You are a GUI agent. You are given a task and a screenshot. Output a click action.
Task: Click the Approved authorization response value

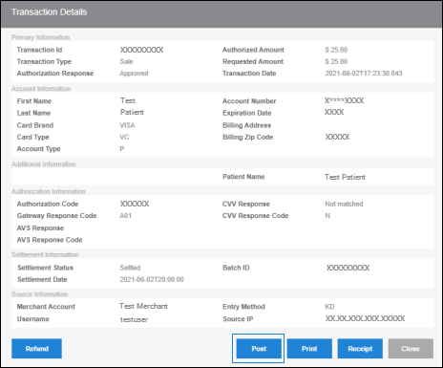coord(134,74)
